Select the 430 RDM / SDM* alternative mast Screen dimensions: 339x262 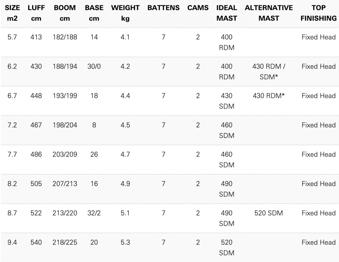coord(269,72)
